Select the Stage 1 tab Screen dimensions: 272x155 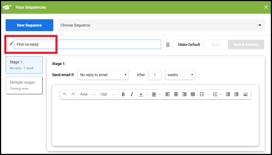coord(24,65)
